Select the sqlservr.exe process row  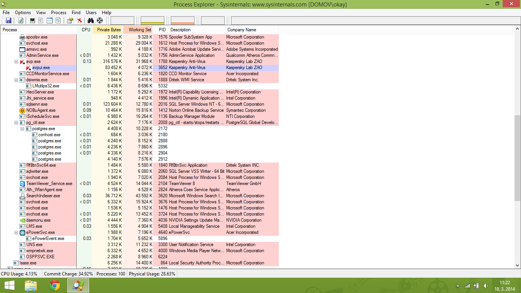[139, 104]
